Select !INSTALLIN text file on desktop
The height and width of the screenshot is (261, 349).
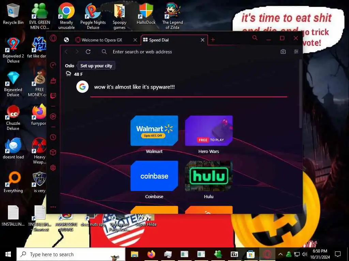pyautogui.click(x=13, y=216)
